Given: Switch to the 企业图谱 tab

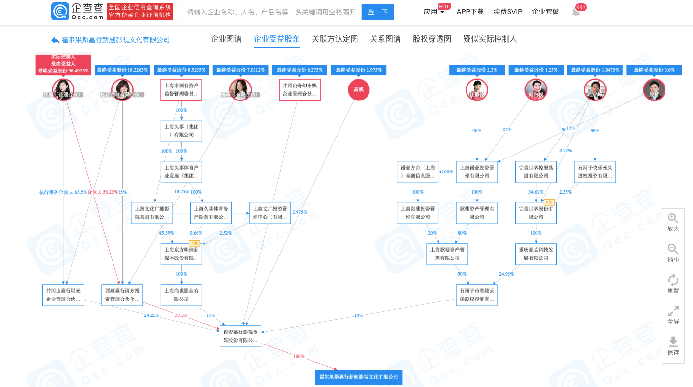Looking at the screenshot, I should [226, 39].
